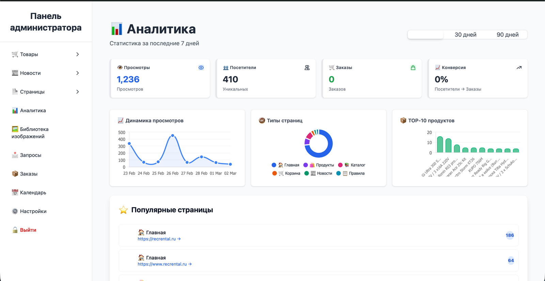This screenshot has height=281, width=545.
Task: Click the people emoji before Посетители title
Action: coord(226,68)
